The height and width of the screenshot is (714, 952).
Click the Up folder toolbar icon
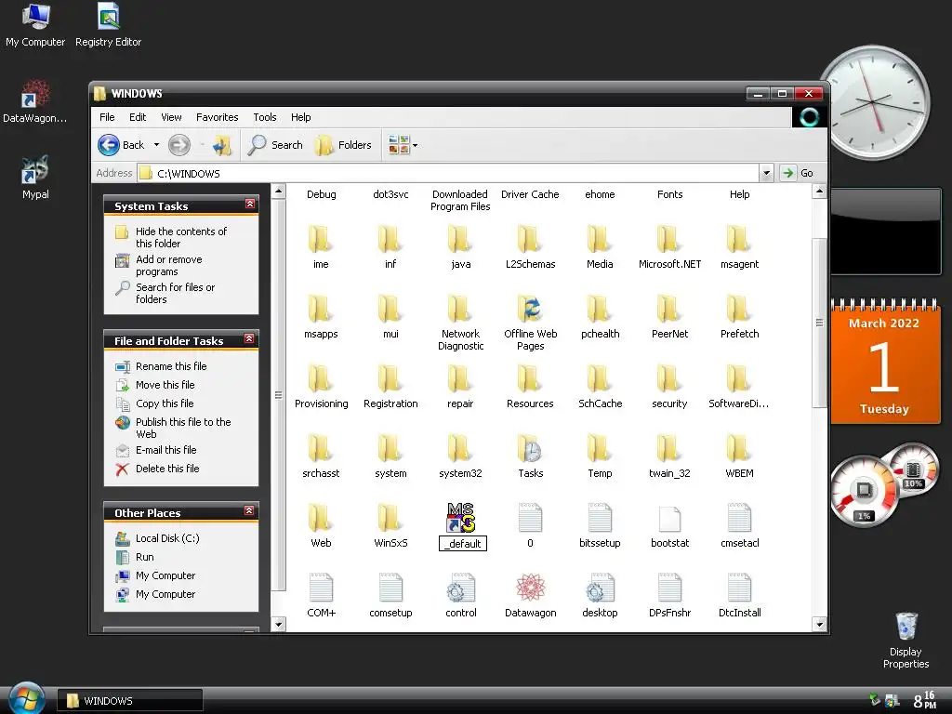point(222,145)
